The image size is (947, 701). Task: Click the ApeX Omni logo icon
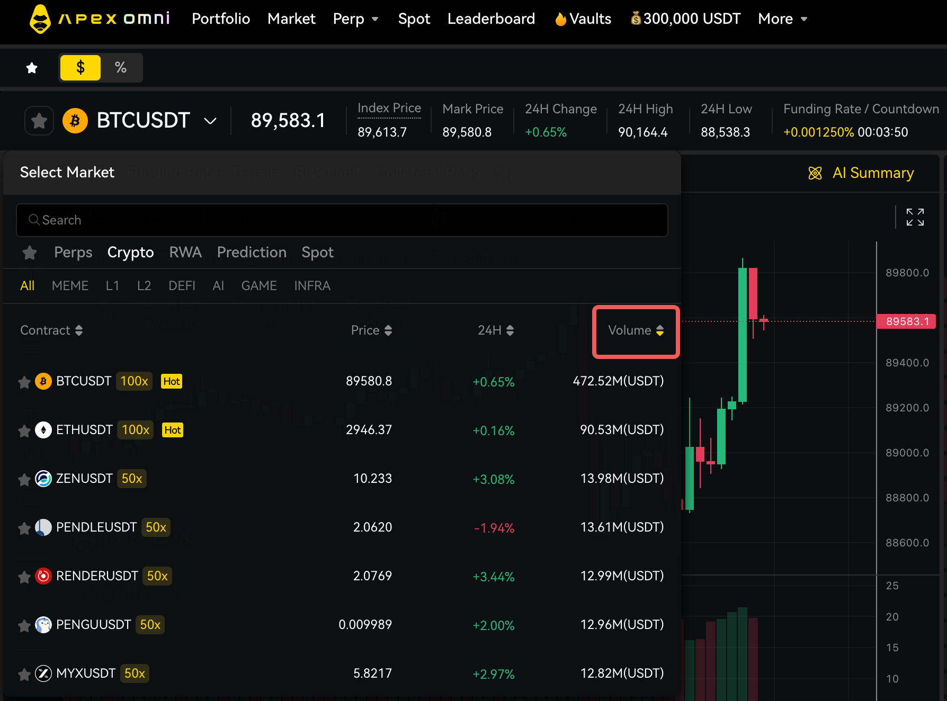[40, 19]
